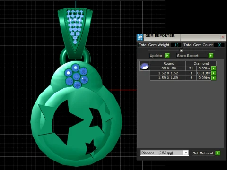Click the Total Gem Count value 28
Viewport: 227px width, 170px height.
coord(219,45)
